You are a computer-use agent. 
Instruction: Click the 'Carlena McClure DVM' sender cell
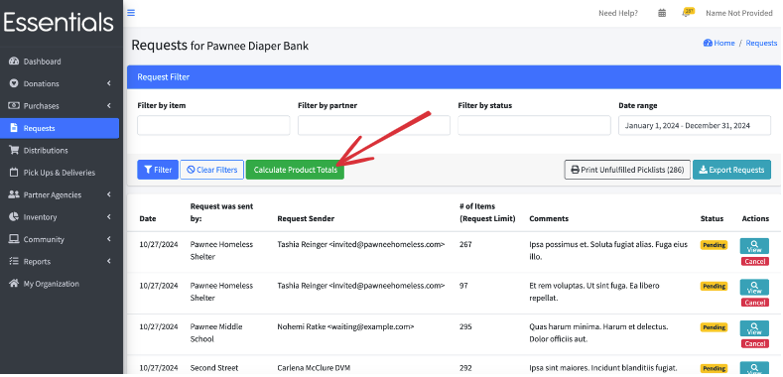pos(314,368)
